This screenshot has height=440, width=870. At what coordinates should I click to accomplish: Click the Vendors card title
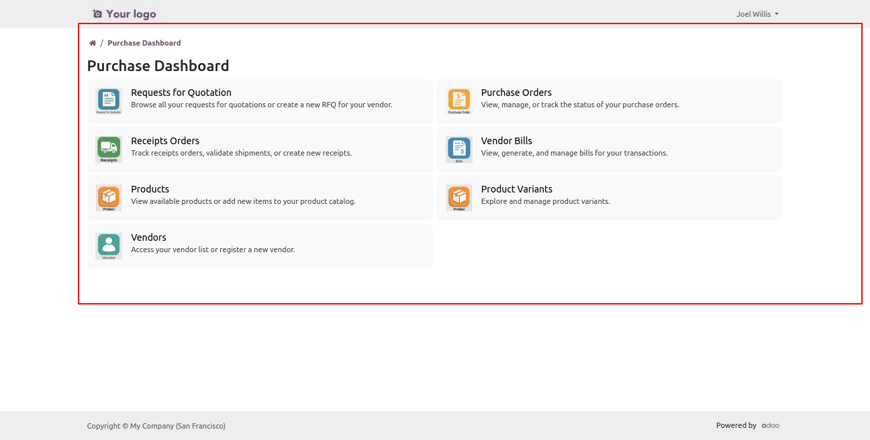point(148,237)
